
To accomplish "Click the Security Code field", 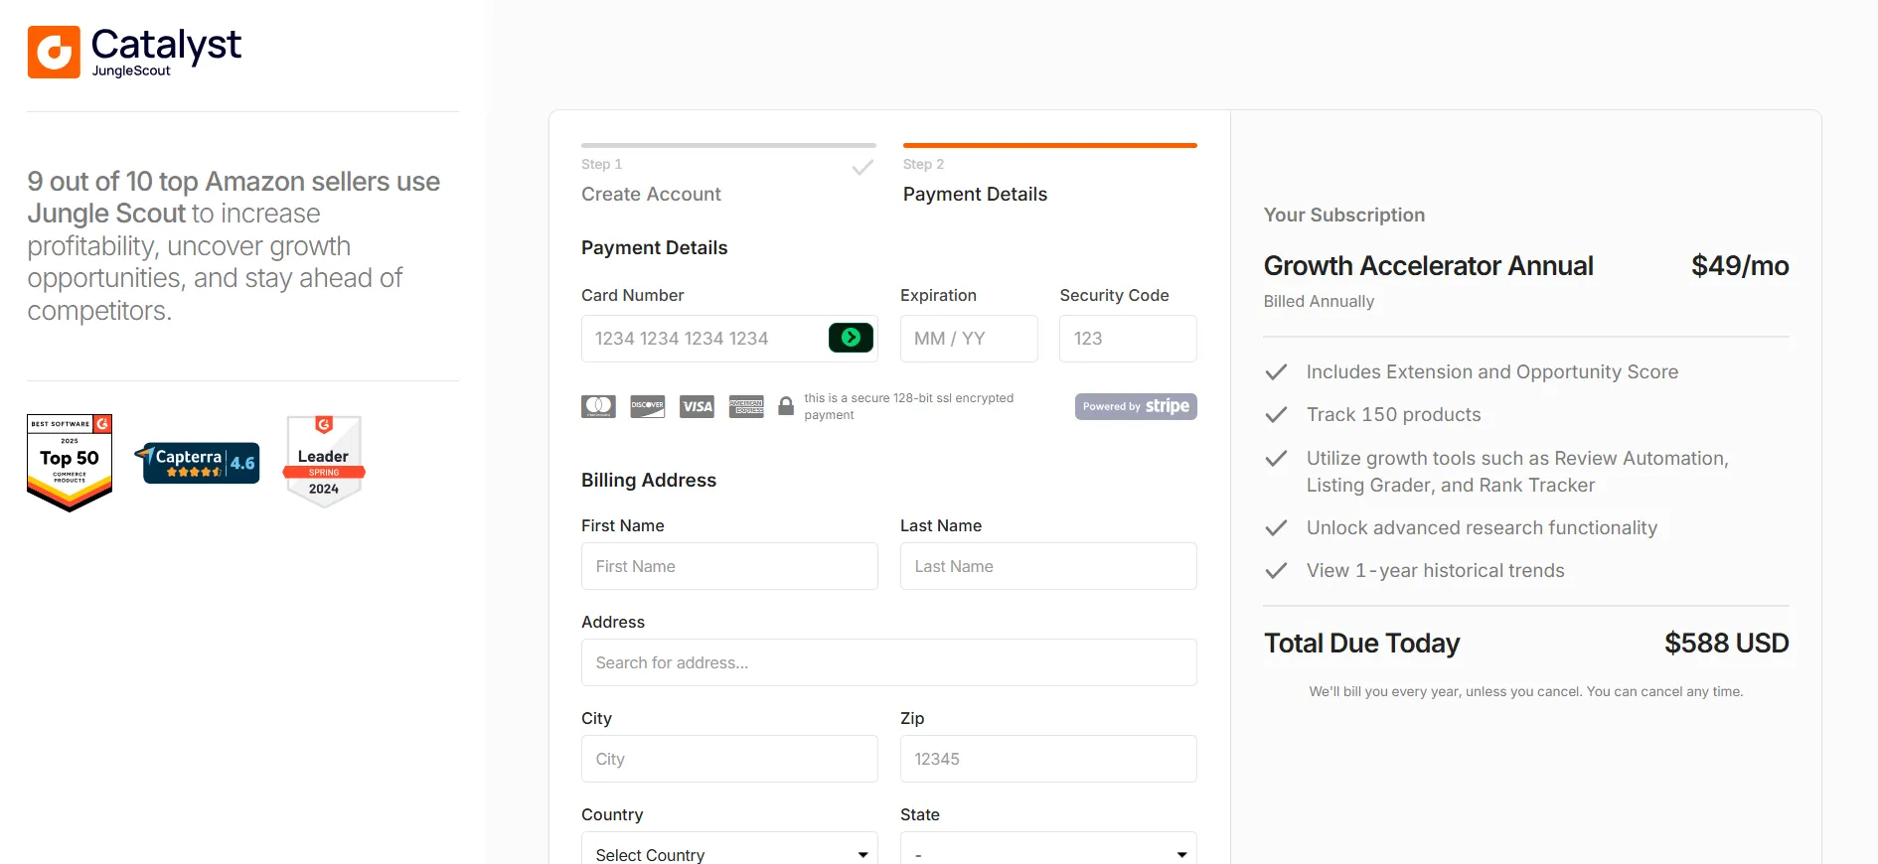I will [x=1128, y=339].
